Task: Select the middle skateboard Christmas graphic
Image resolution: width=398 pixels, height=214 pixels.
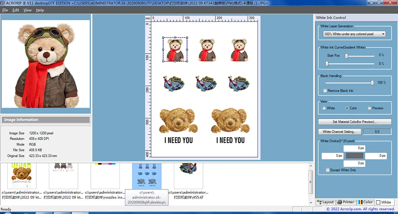Action: pyautogui.click(x=206, y=83)
